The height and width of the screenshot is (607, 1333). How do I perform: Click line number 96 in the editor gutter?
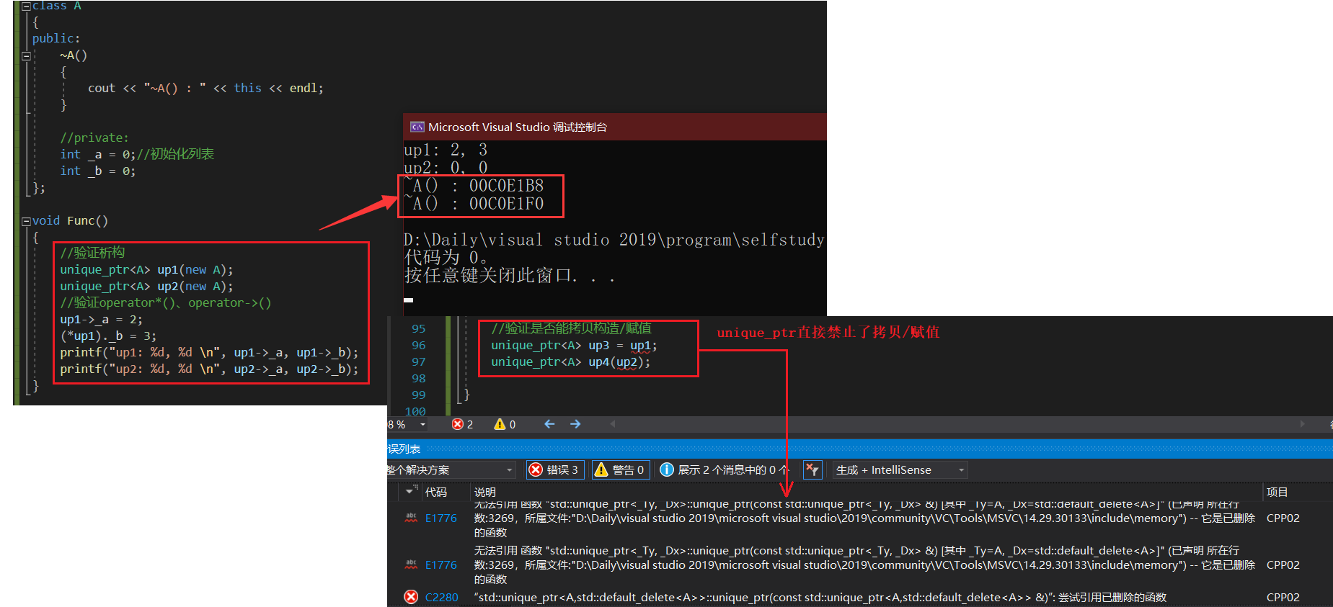coord(419,346)
